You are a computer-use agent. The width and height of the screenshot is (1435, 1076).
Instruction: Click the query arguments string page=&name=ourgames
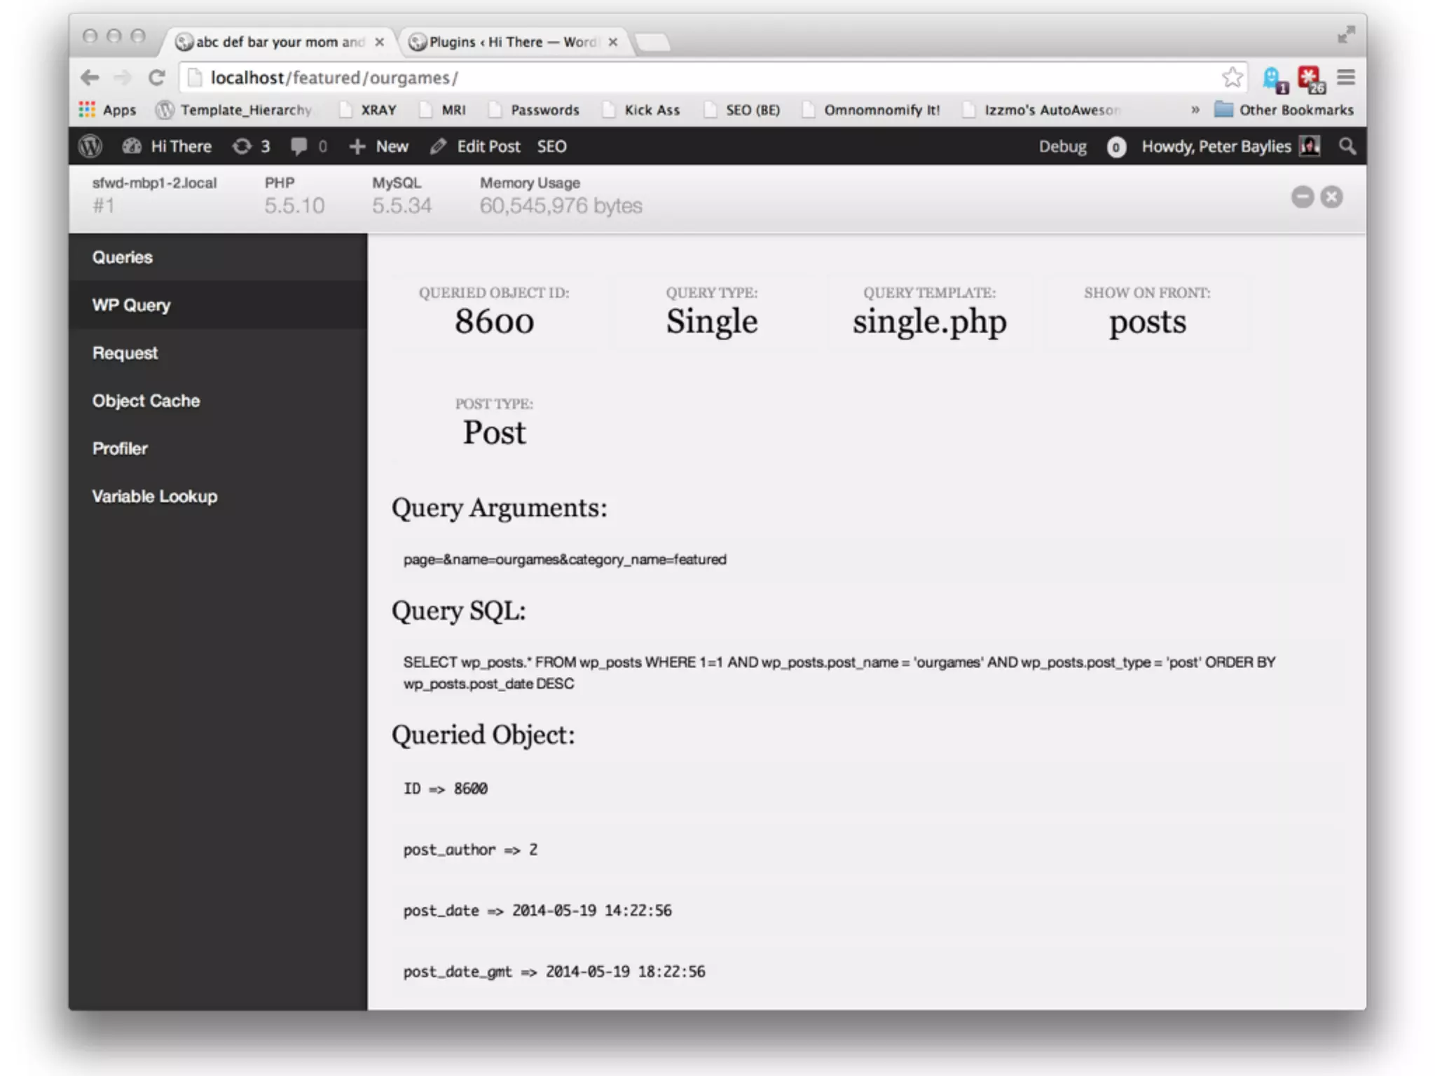565,559
